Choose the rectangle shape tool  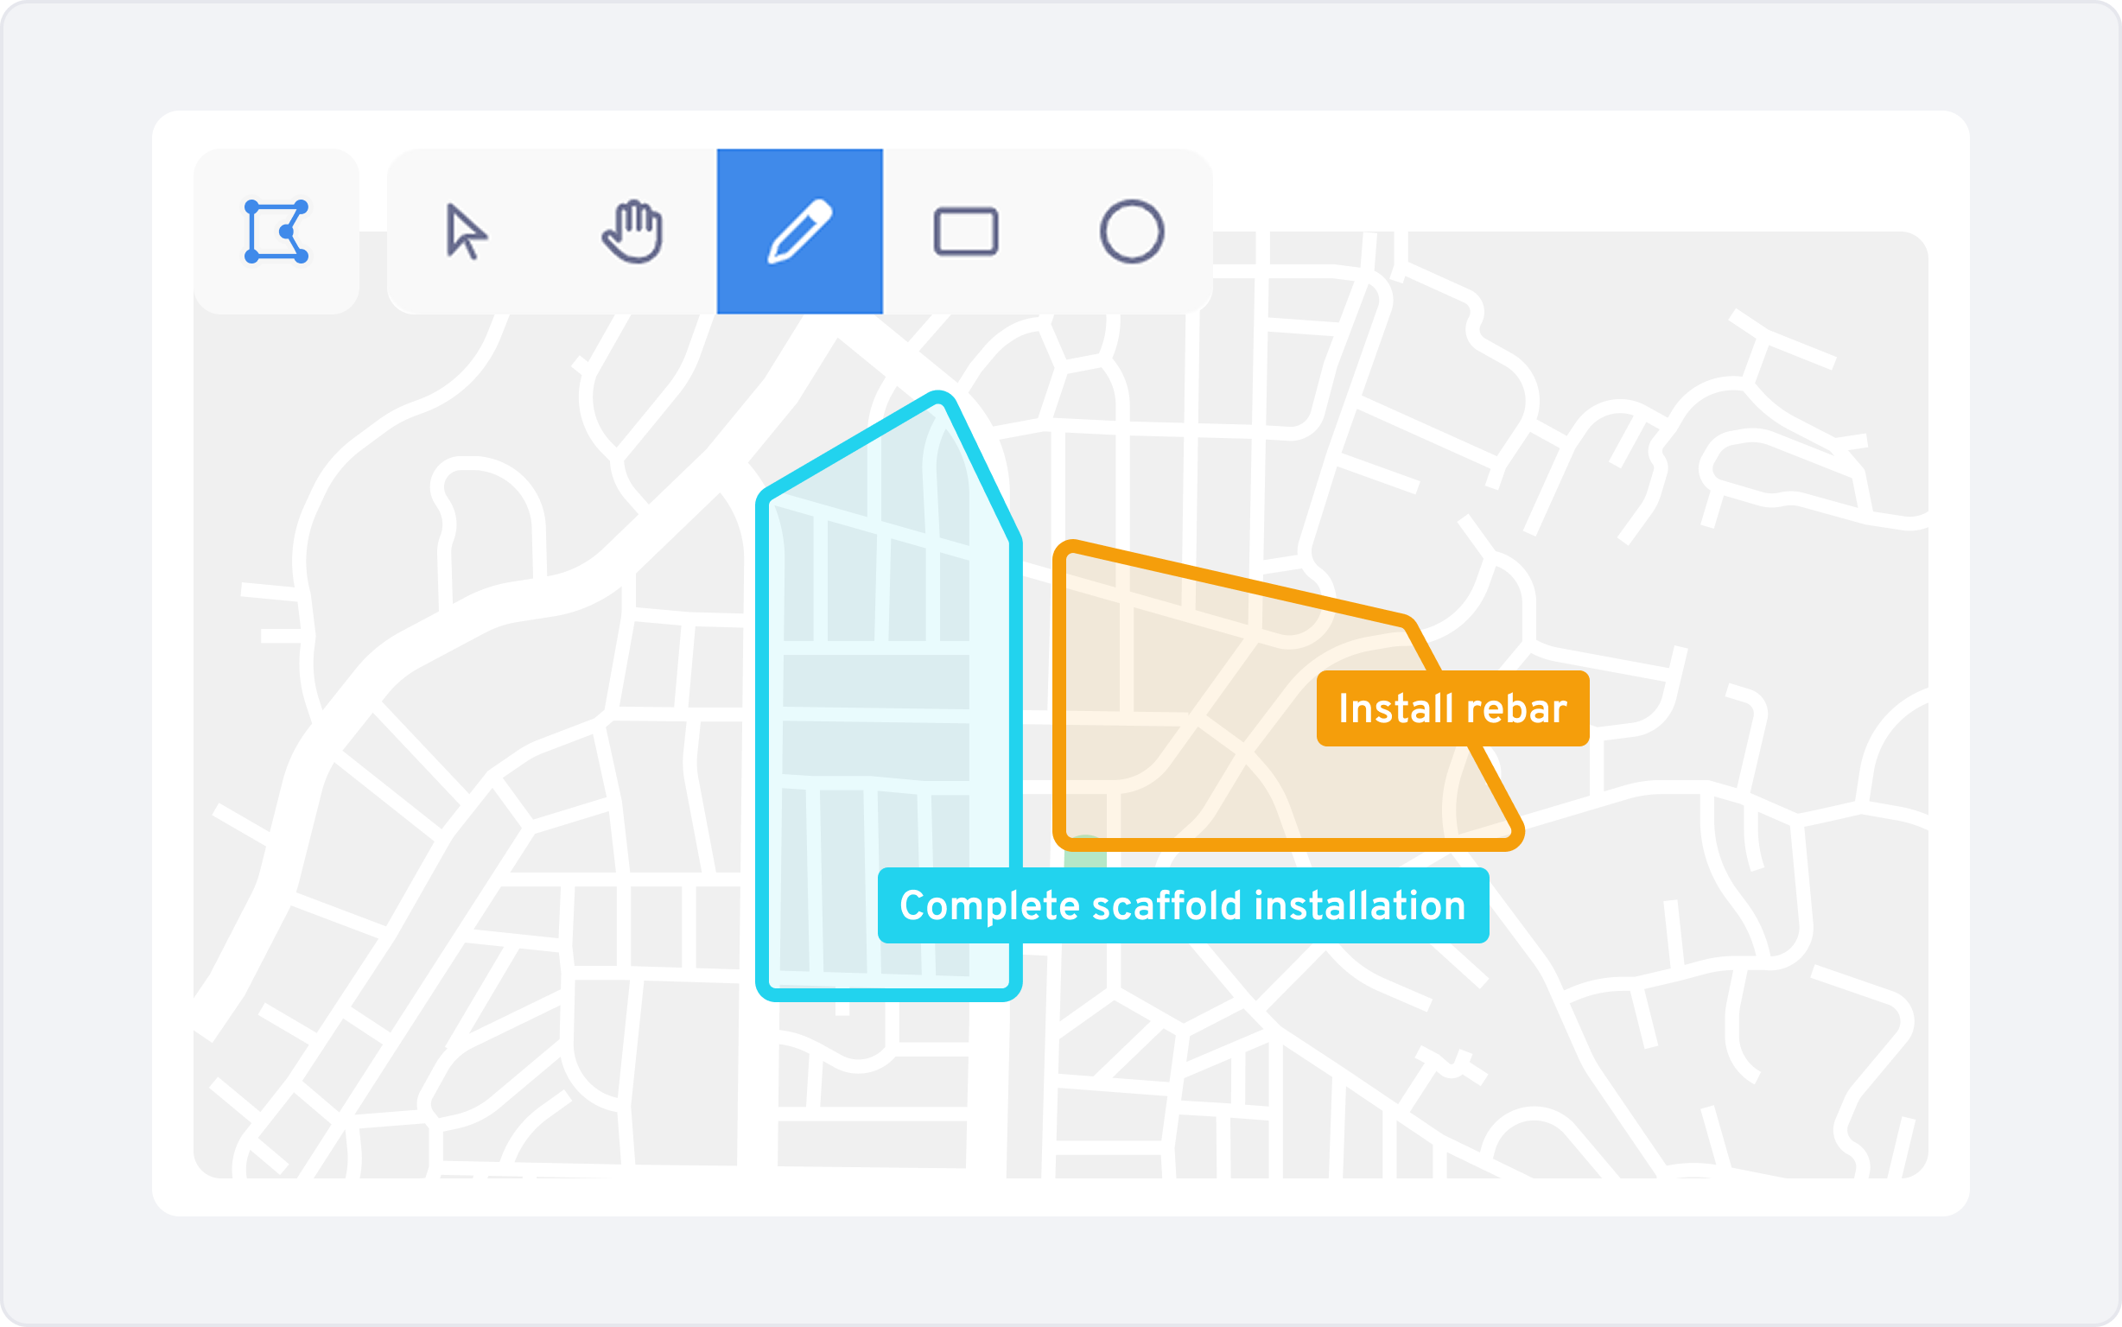point(965,232)
